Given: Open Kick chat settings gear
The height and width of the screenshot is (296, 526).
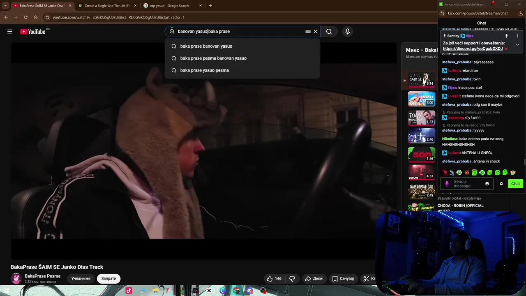Looking at the screenshot, I should click(x=501, y=184).
